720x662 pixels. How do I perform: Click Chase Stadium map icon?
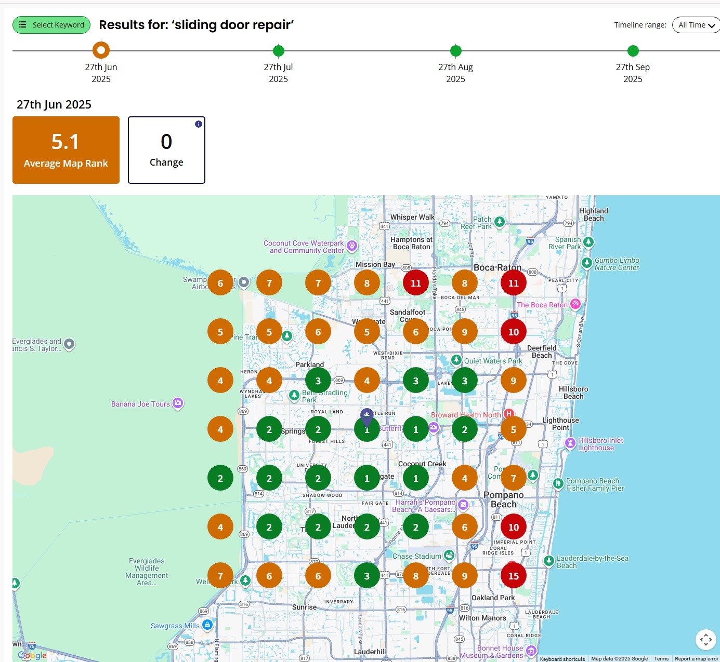[449, 556]
